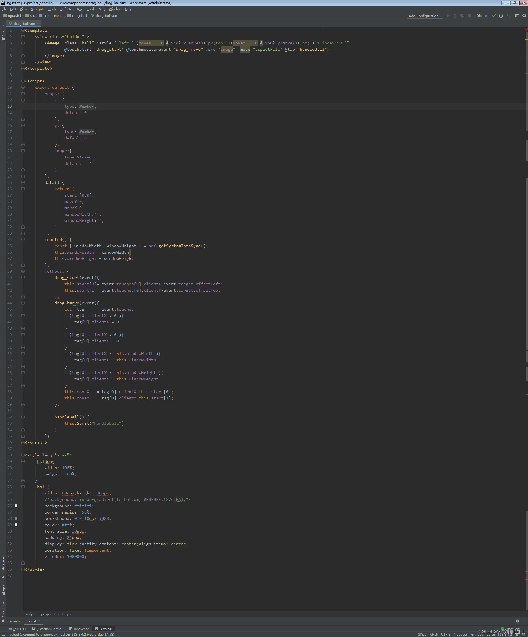Collapse the data() function on line 25
This screenshot has height=637, width=528.
click(23, 182)
